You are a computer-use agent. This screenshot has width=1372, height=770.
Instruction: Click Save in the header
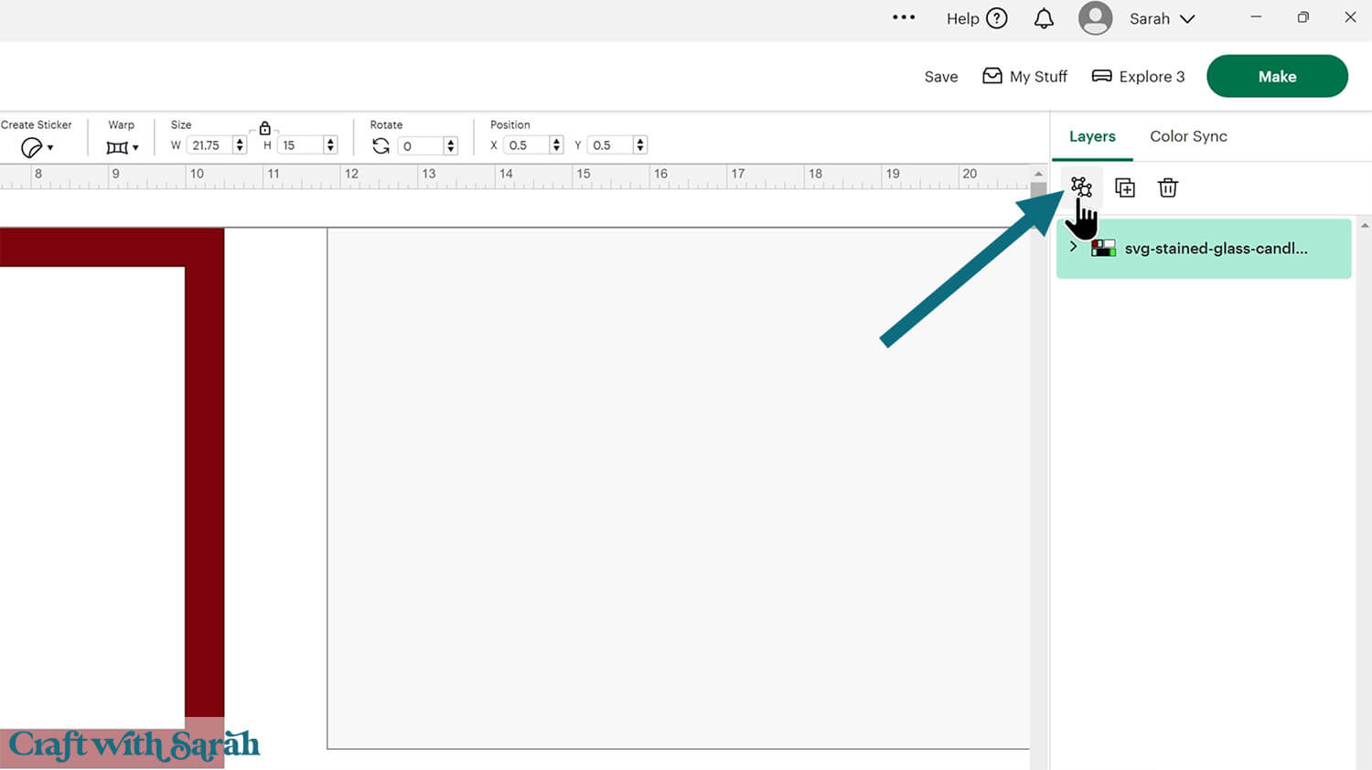pos(940,77)
